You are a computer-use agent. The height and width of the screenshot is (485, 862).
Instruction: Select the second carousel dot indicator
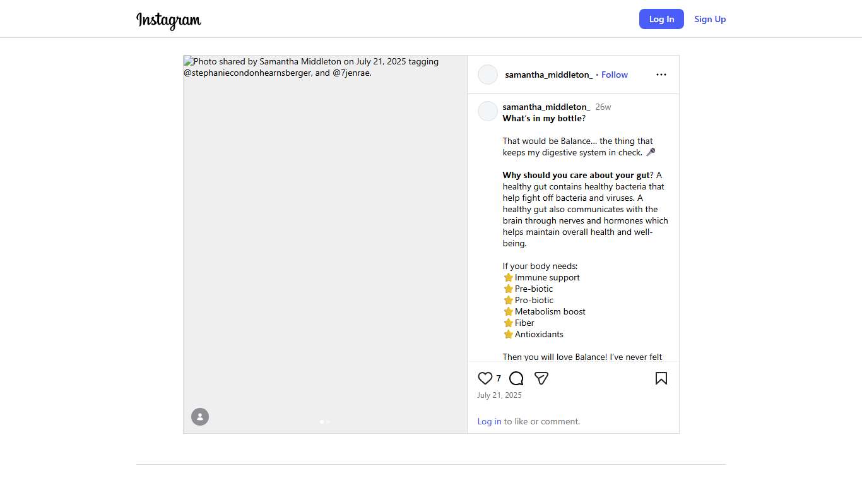328,421
